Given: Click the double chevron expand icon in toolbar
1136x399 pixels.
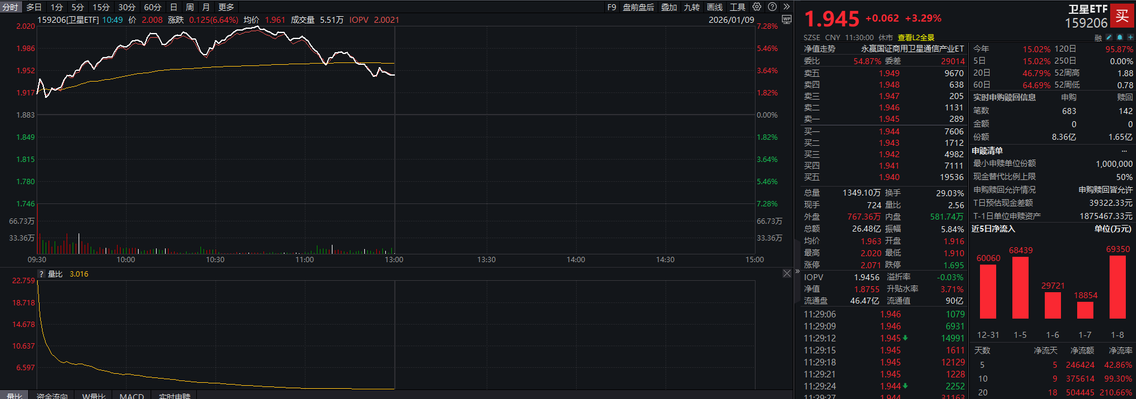Looking at the screenshot, I should [x=786, y=7].
